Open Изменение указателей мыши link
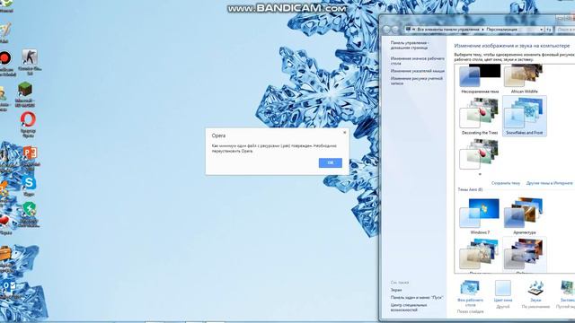 (417, 71)
